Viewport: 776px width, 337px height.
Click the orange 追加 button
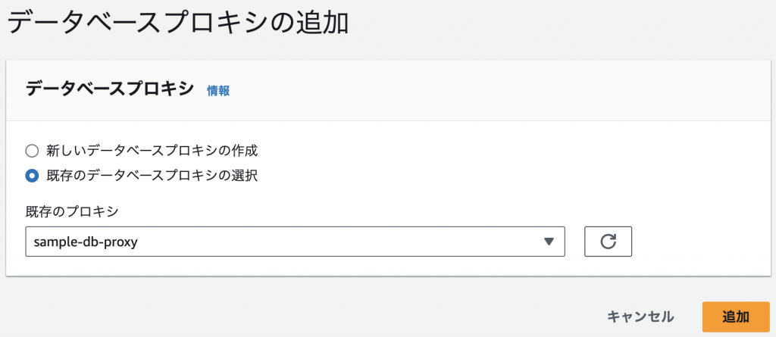736,317
